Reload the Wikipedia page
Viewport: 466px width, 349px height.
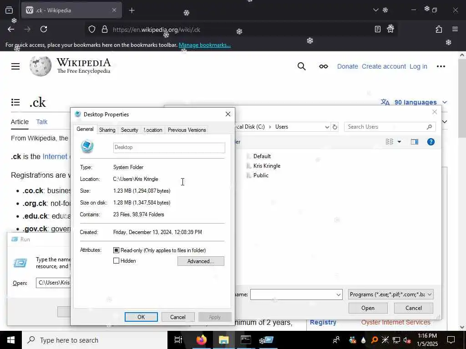pos(44,29)
